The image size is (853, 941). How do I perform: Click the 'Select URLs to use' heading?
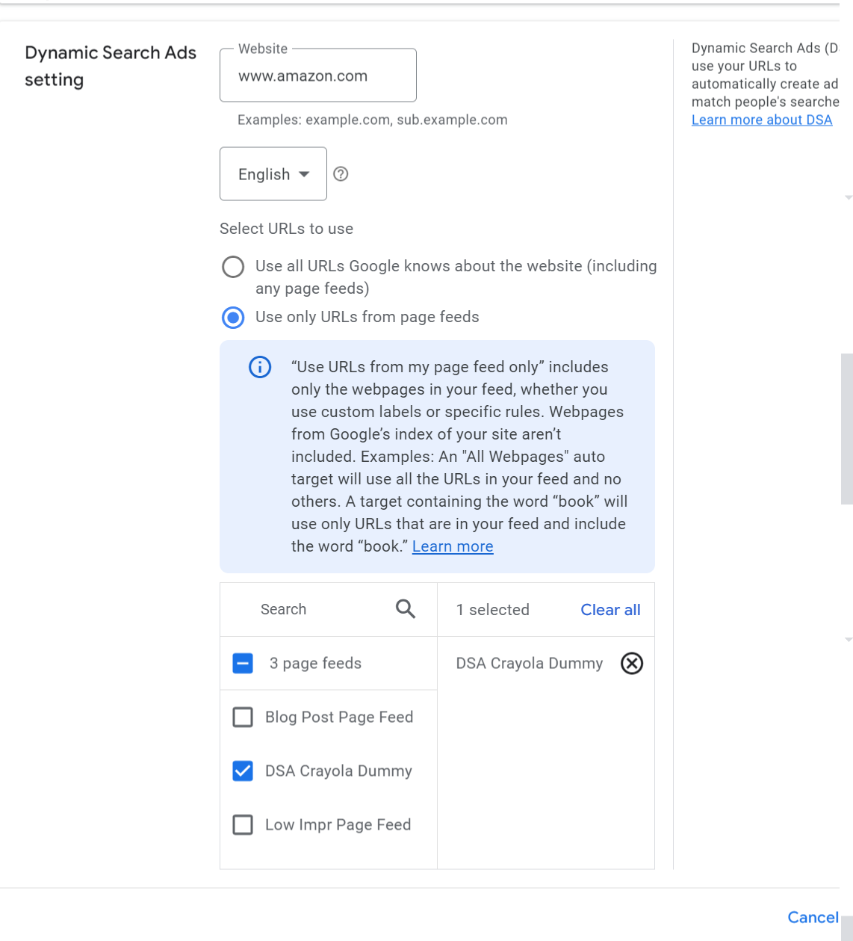point(287,229)
